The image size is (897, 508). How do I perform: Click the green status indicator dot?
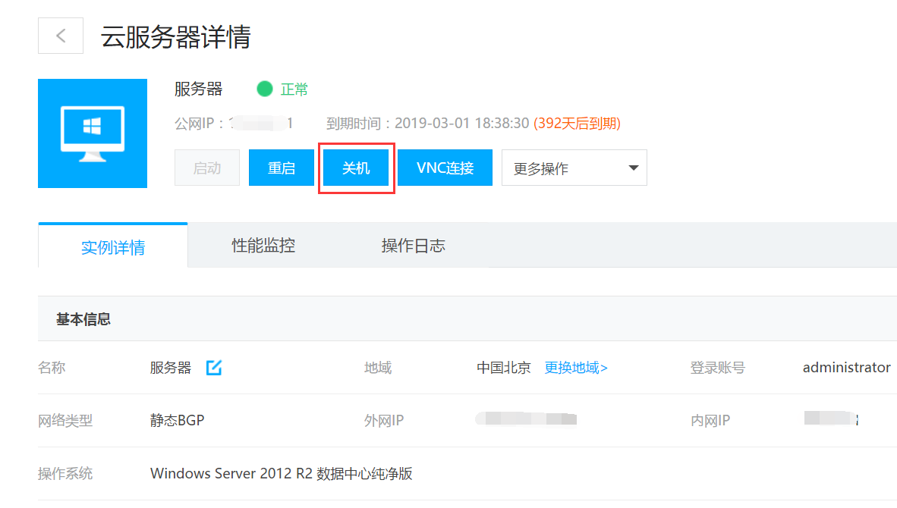[x=264, y=89]
